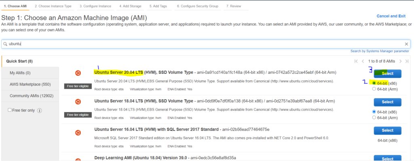
Task: Open the Quick Start (8) category
Action: [x=30, y=61]
